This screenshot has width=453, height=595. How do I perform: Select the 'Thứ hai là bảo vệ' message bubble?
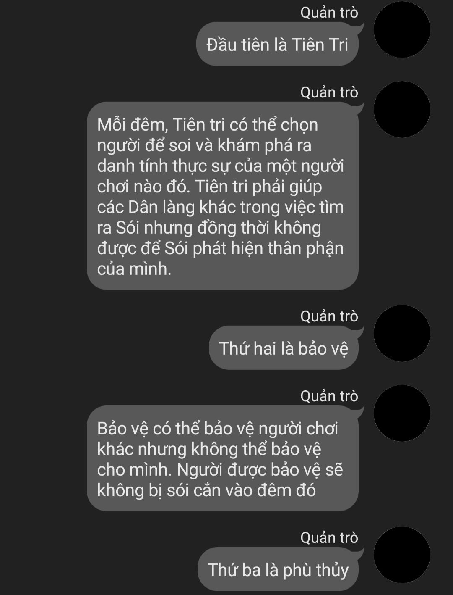point(284,348)
